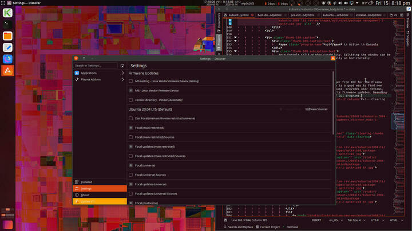412x231 pixels.
Task: Open the Installed page in Discover
Action: pyautogui.click(x=100, y=182)
